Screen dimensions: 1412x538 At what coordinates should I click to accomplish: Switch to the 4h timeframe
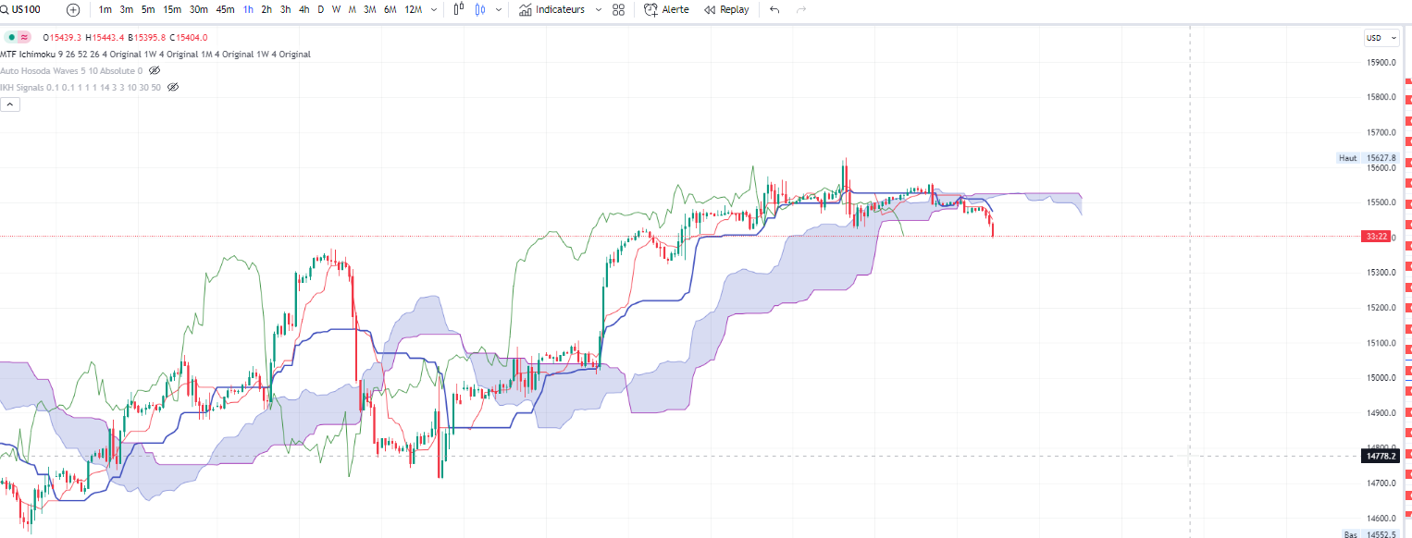point(304,9)
